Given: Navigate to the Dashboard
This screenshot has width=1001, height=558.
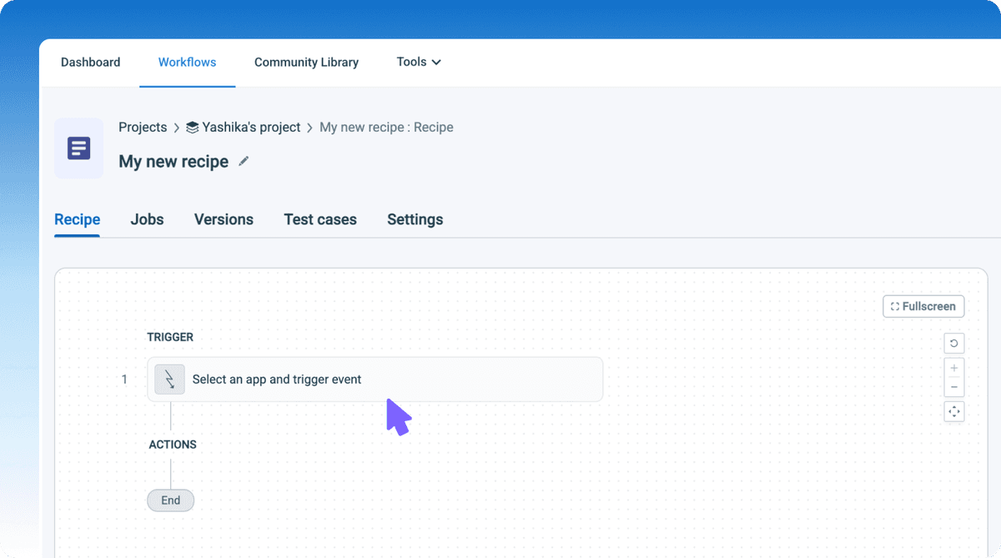Looking at the screenshot, I should (x=90, y=62).
